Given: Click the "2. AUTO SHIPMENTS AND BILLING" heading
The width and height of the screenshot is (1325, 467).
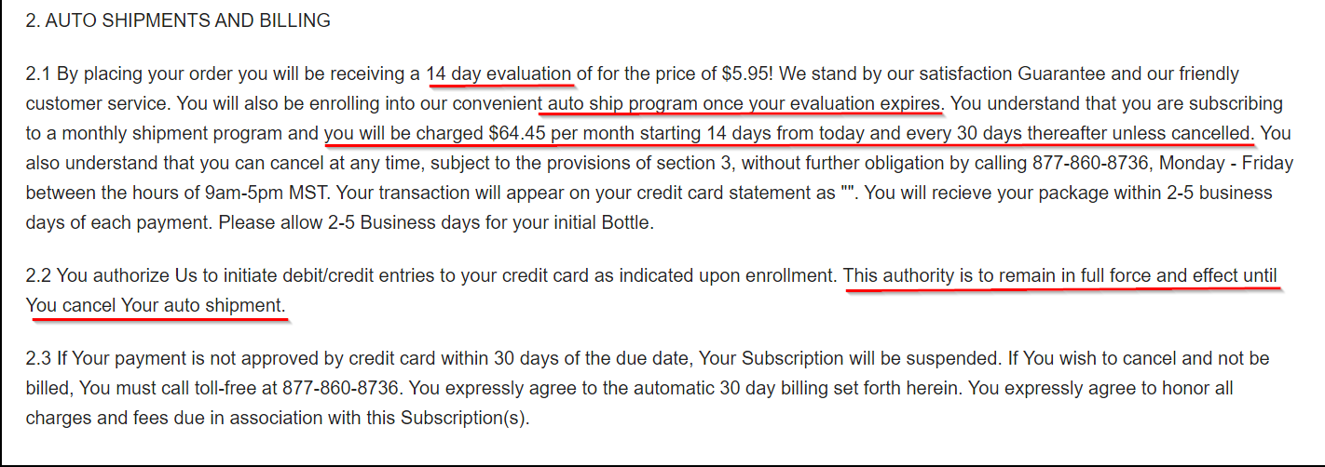Looking at the screenshot, I should tap(178, 20).
